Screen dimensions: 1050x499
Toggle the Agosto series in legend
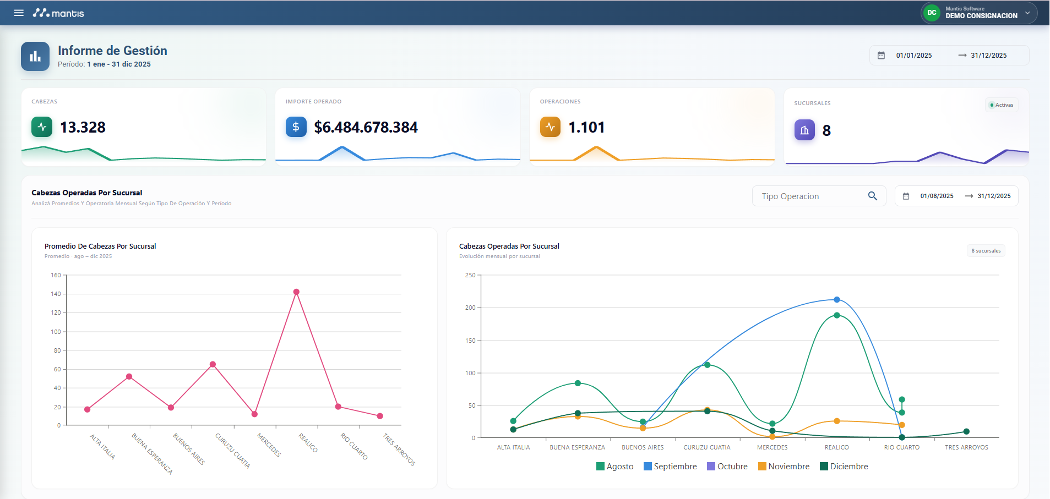pos(614,467)
